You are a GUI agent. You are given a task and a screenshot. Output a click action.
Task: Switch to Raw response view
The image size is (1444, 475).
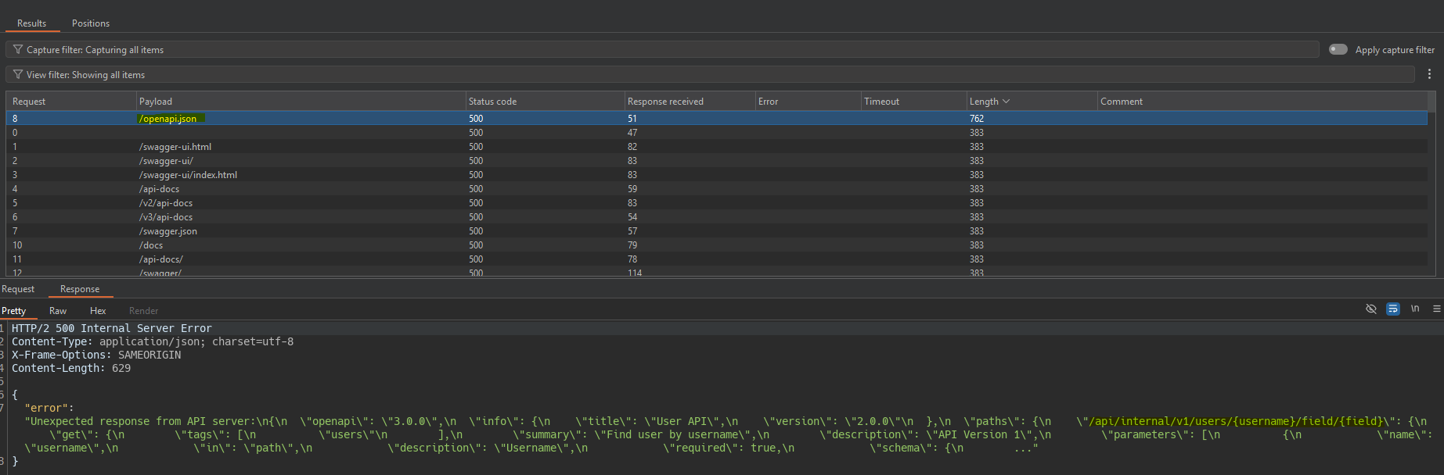[x=58, y=311]
